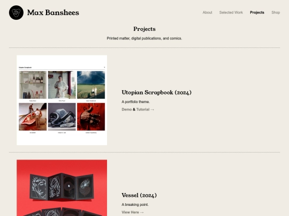This screenshot has width=289, height=216.
Task: Open the Tutorial link with arrow
Action: click(145, 109)
